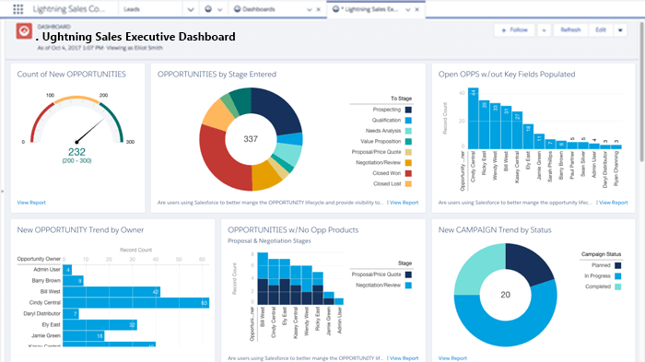Screen dimensions: 645x362
Task: Click the Completed campaign status swatch
Action: tap(618, 286)
